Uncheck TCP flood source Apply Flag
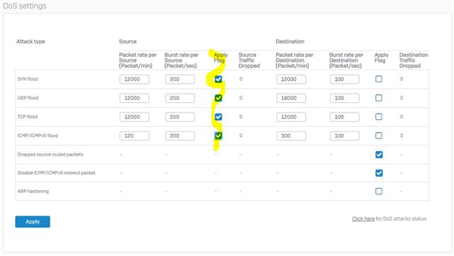This screenshot has width=454, height=256. (x=218, y=117)
